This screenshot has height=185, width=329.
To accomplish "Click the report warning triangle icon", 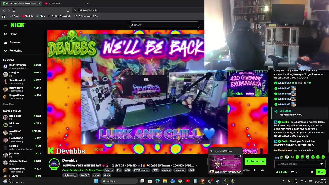I will pyautogui.click(x=262, y=170).
